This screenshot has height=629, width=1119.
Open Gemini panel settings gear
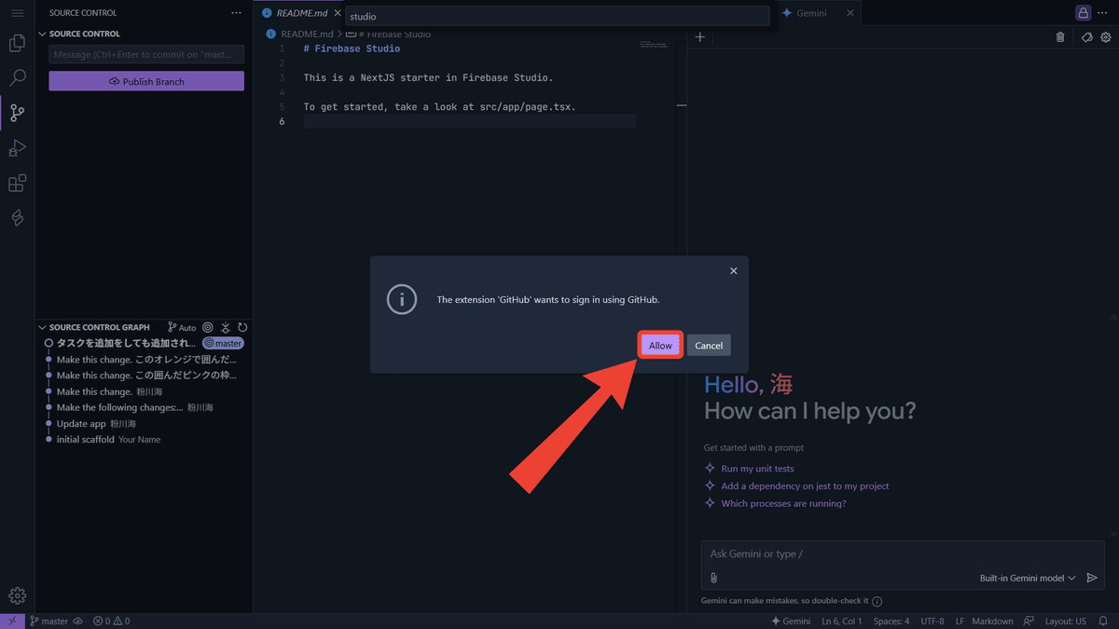point(1106,37)
